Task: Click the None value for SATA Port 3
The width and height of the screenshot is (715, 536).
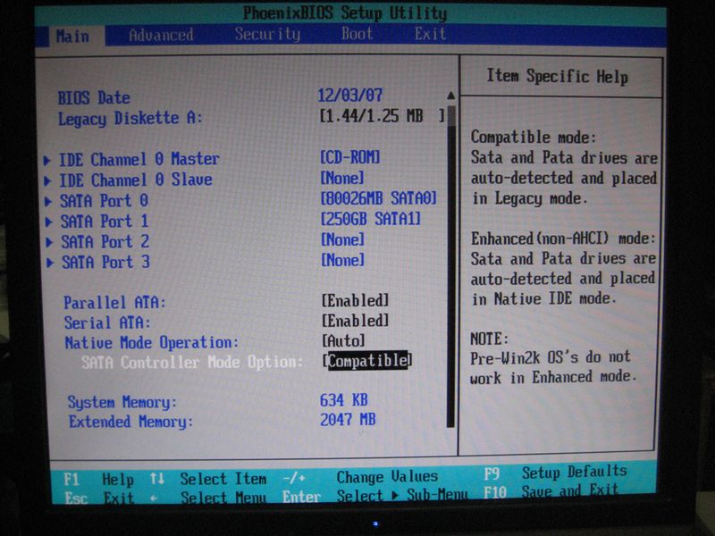Action: click(x=342, y=260)
